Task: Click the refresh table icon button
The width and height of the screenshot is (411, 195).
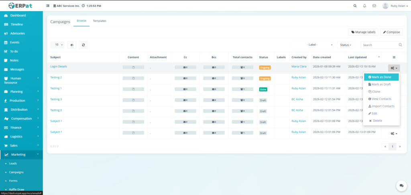Action: click(x=83, y=45)
